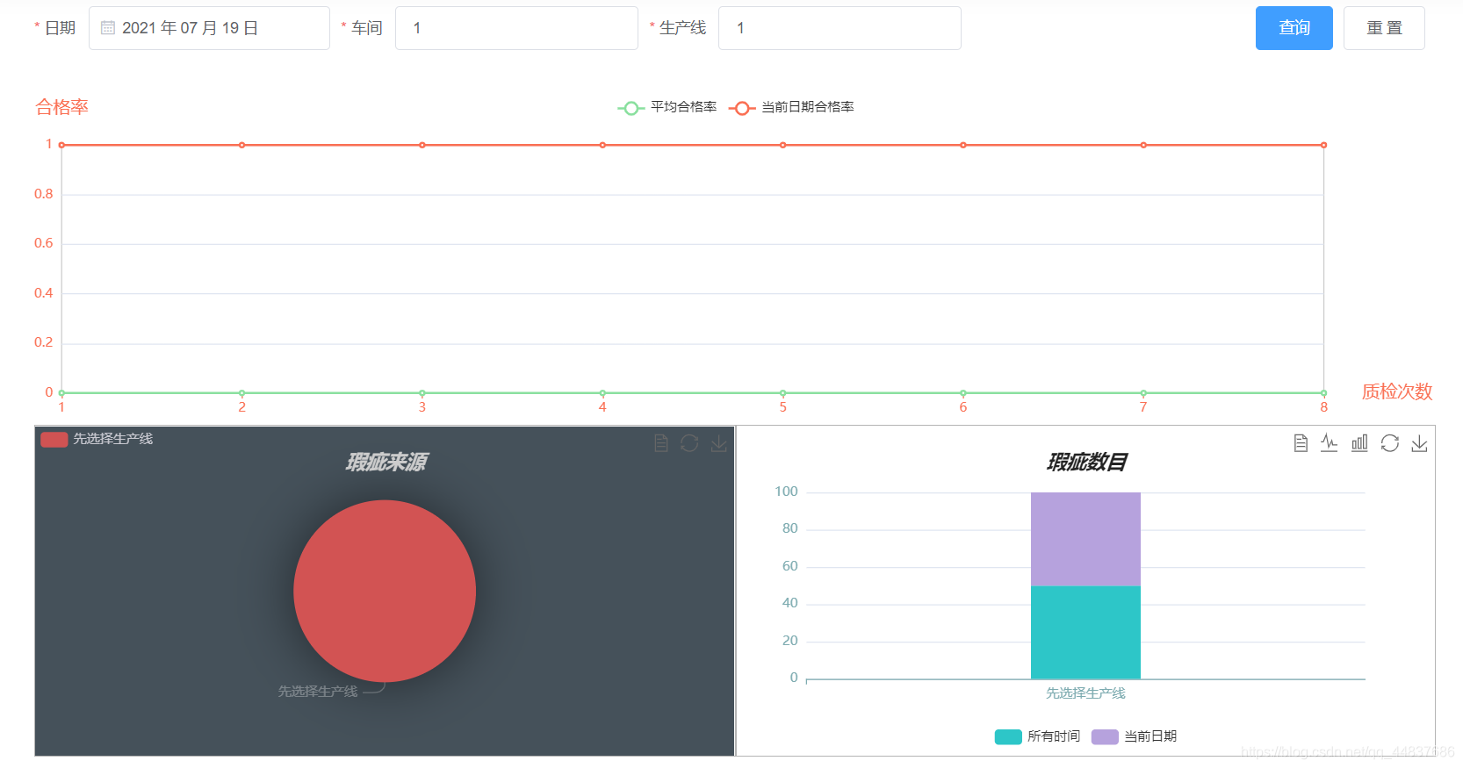Click the 重置 reset button
1463x768 pixels.
[x=1384, y=28]
